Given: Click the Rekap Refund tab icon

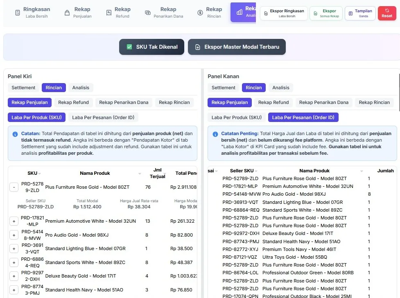Looking at the screenshot, I should pyautogui.click(x=109, y=13).
